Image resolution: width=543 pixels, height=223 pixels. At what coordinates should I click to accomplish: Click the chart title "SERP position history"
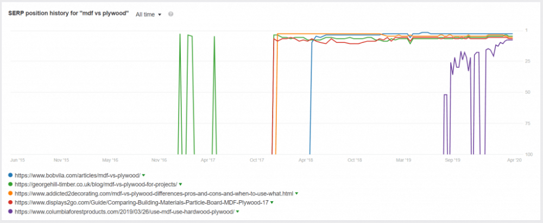[x=37, y=14]
